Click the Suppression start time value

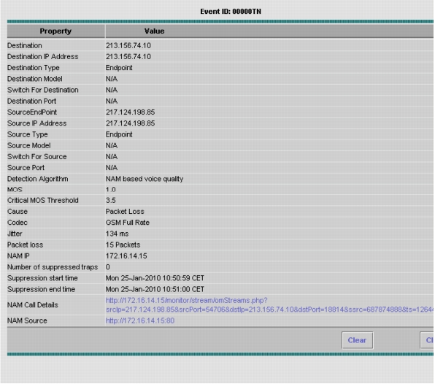coord(155,278)
